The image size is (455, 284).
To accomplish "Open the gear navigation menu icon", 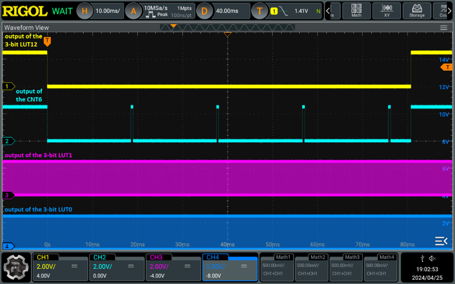I will (16, 267).
